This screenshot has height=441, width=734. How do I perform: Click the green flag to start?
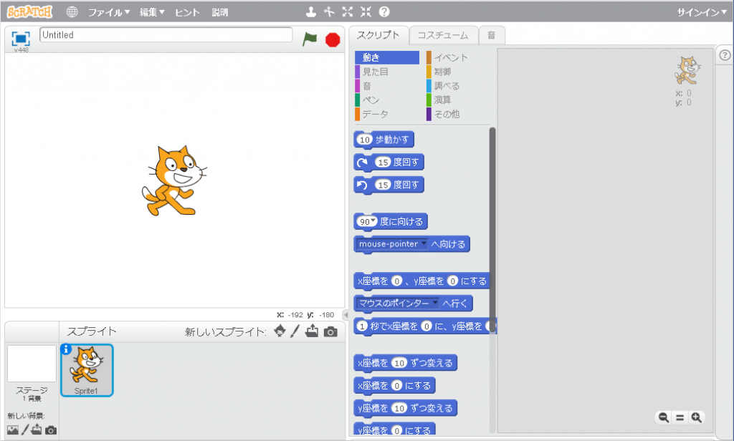309,39
